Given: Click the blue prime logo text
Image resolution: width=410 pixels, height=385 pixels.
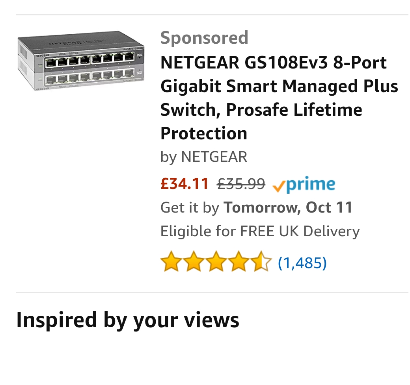Looking at the screenshot, I should (x=311, y=185).
